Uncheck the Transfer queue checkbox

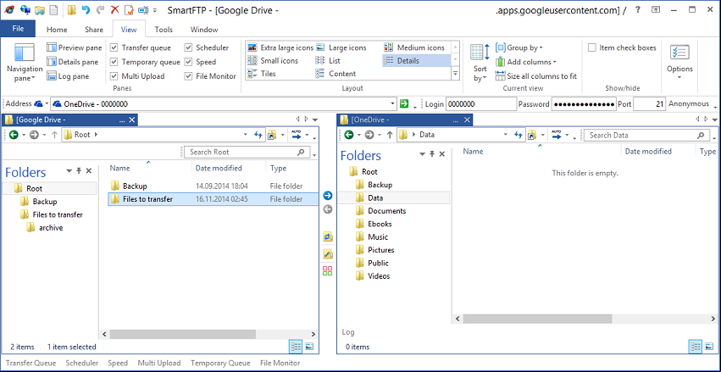click(x=114, y=47)
